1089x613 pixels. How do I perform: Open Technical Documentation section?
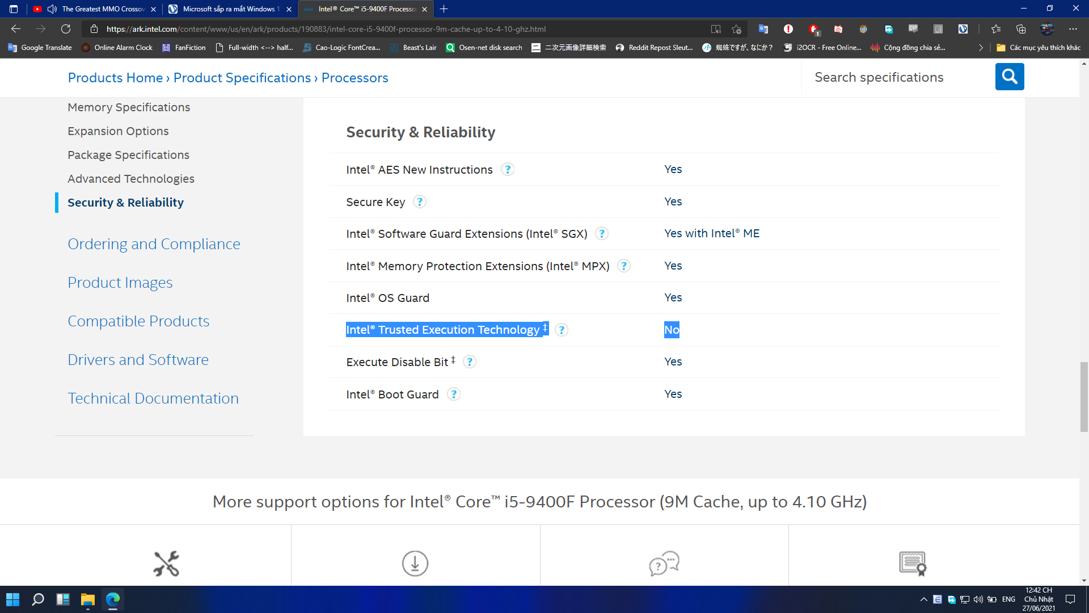point(153,398)
